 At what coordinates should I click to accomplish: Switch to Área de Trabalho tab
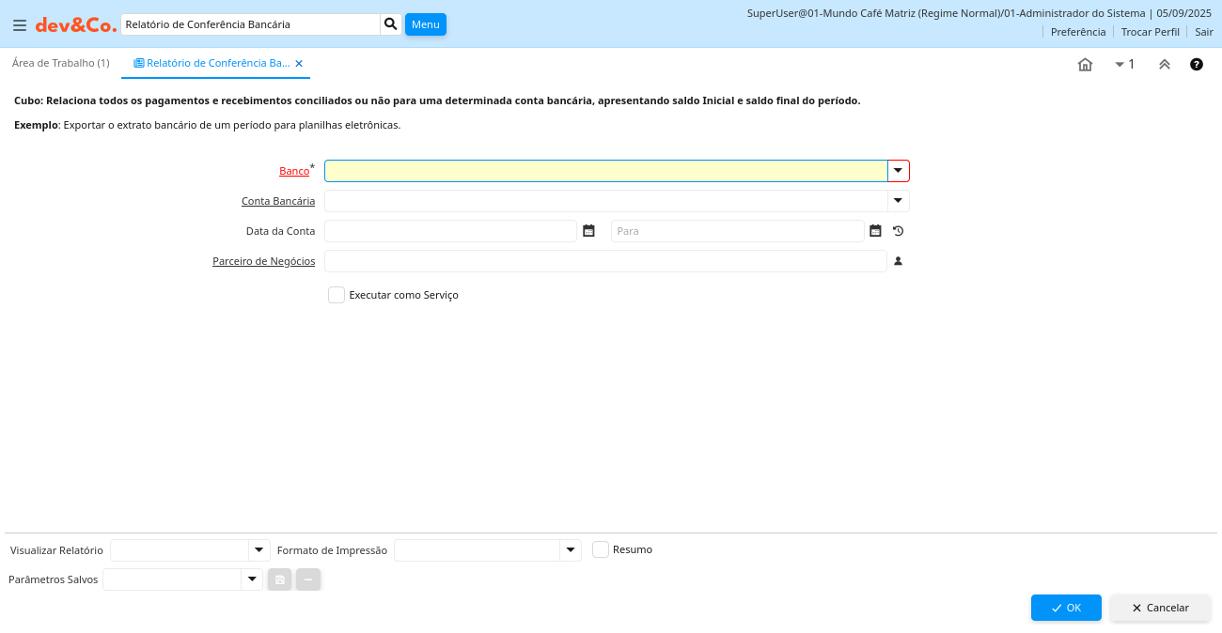click(x=60, y=63)
